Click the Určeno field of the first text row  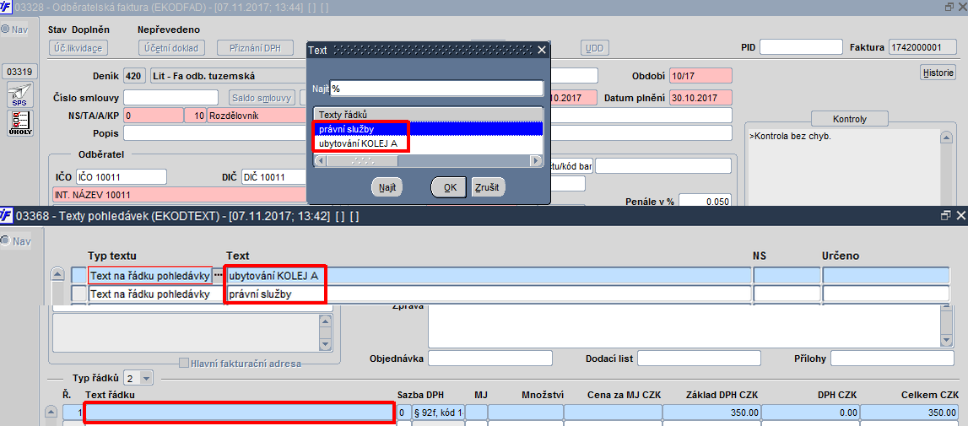(x=885, y=275)
